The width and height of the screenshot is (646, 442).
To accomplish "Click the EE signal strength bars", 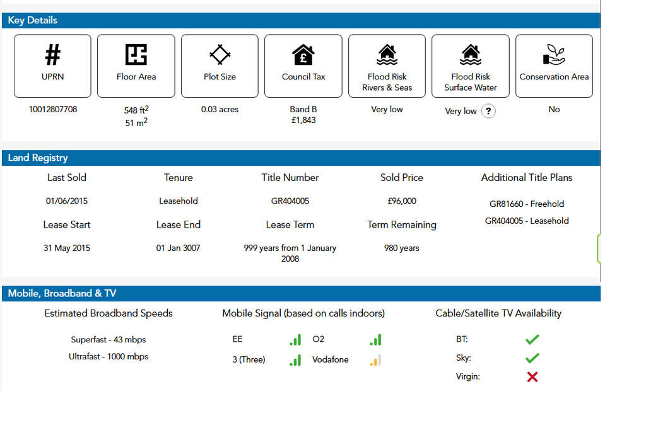I will (295, 340).
